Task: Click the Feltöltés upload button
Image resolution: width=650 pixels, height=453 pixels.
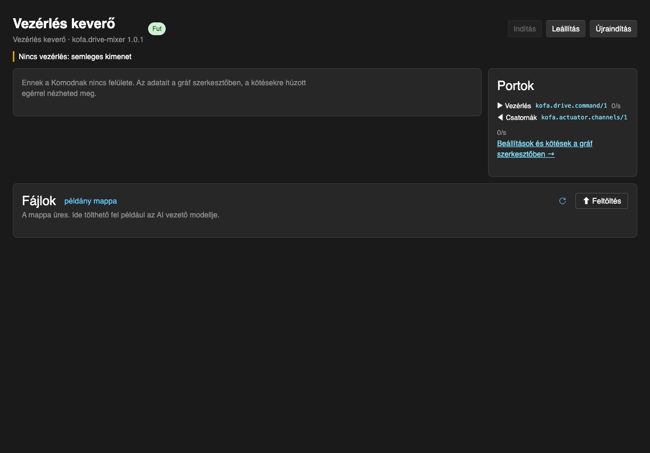Action: [x=602, y=201]
